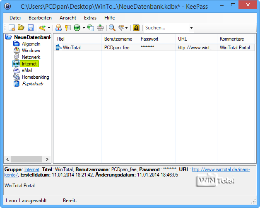
Task: Open the Hilfe menu
Action: click(109, 18)
